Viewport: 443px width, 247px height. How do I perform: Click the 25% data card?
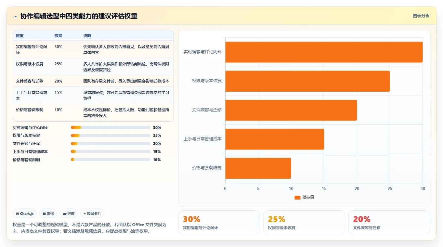coord(304,222)
